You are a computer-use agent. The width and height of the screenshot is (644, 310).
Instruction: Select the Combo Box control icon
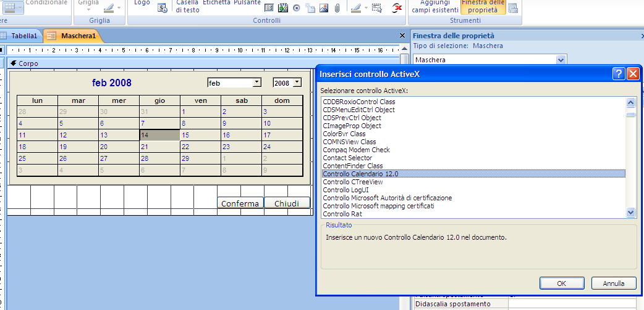[x=269, y=8]
